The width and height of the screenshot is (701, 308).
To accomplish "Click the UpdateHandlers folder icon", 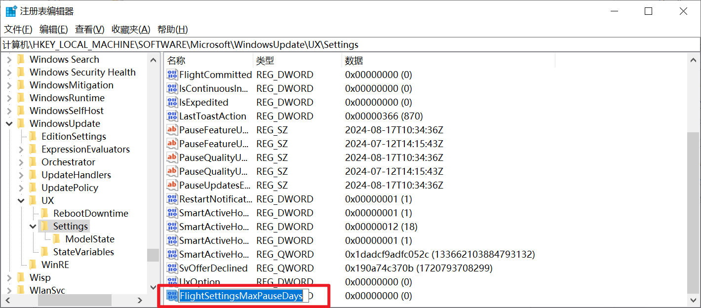I will [x=33, y=175].
